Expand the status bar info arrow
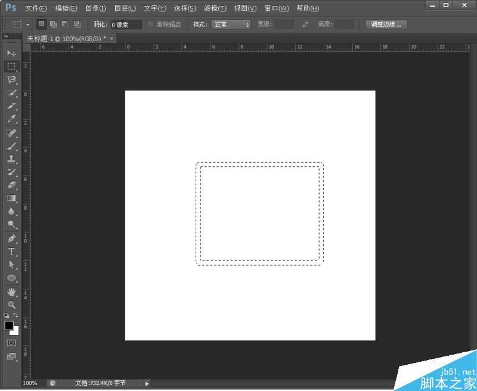 pyautogui.click(x=147, y=383)
